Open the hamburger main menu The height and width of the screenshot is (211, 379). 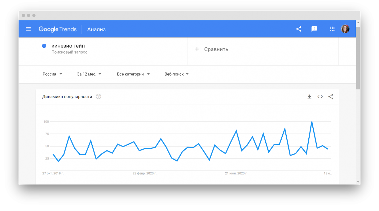click(28, 29)
